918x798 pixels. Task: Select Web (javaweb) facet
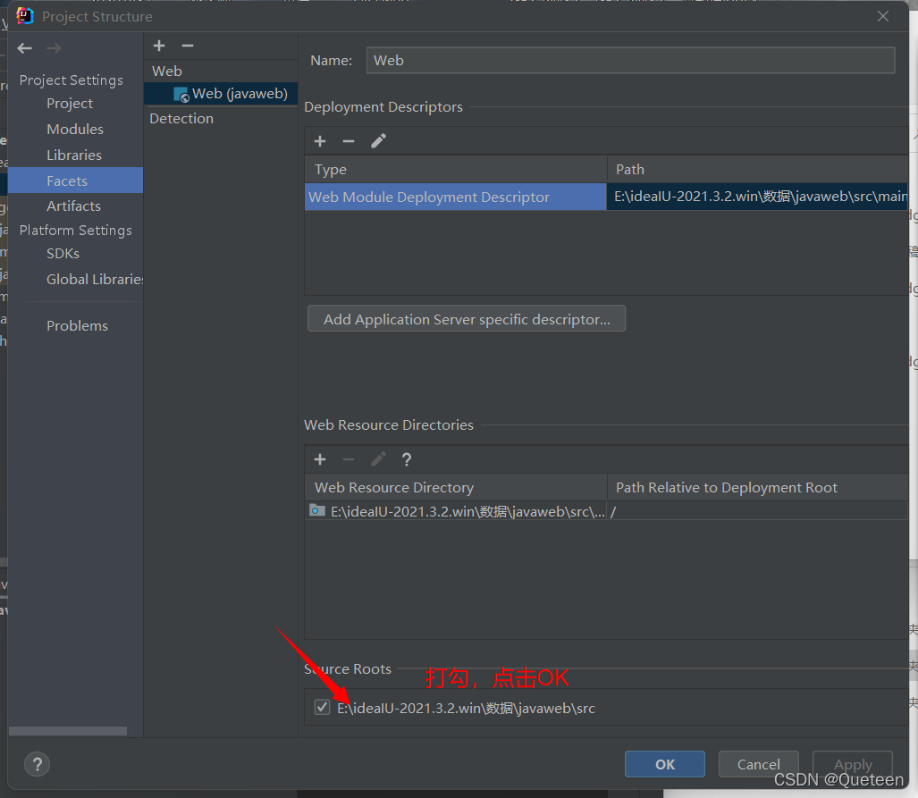221,94
